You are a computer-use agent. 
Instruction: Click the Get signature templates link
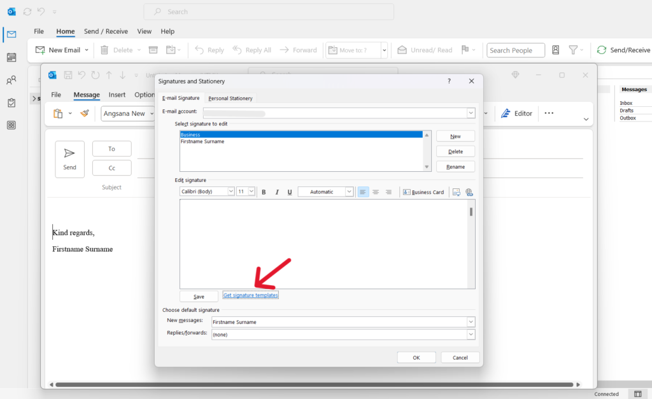tap(250, 295)
